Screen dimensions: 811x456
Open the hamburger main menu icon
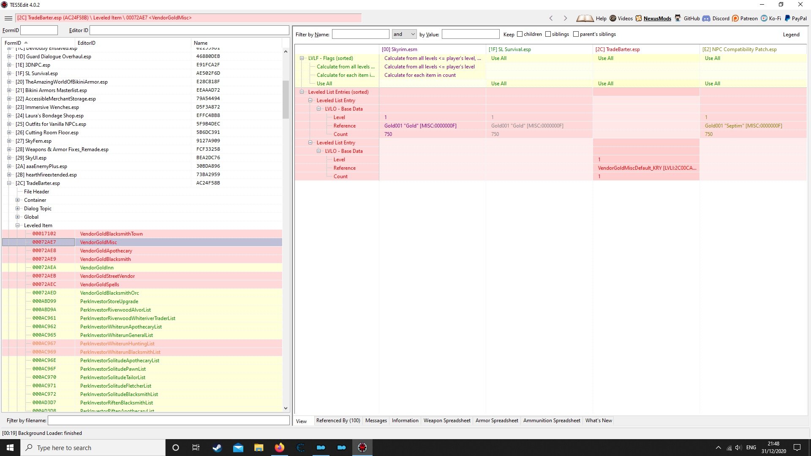click(8, 18)
